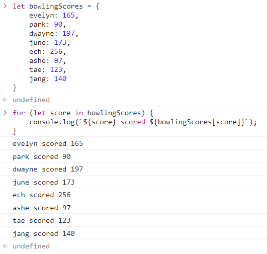The height and width of the screenshot is (254, 267).
Task: Click the 'ashe: 97,' property line
Action: click(x=47, y=61)
